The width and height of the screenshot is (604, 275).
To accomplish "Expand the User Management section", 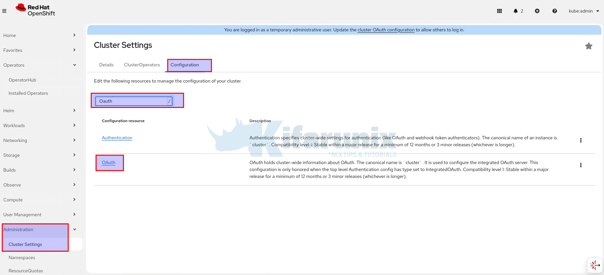I will [40, 215].
